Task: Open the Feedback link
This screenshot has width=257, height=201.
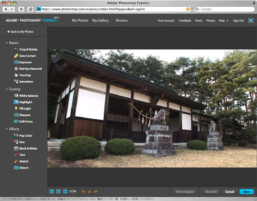Action: (x=185, y=21)
